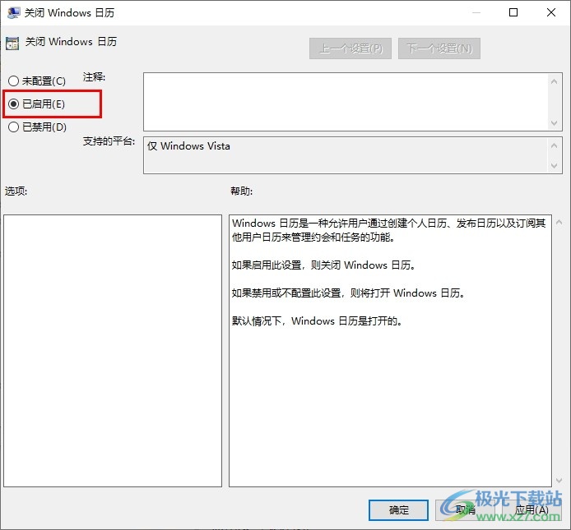Click the policy icon beside 关闭 Windows 日历 heading
Viewport: 571px width, 530px height.
pyautogui.click(x=12, y=44)
